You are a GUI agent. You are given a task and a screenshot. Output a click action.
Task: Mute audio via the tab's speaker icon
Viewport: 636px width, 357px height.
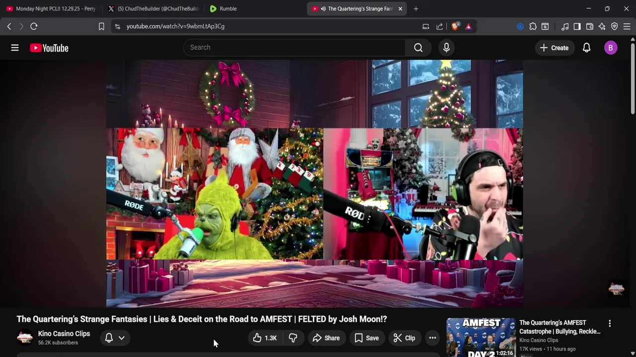(x=323, y=8)
